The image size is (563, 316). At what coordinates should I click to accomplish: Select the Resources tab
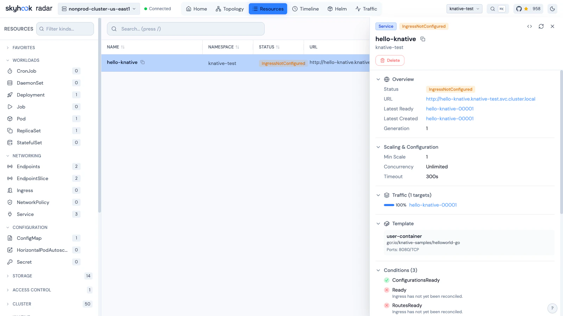[x=268, y=9]
